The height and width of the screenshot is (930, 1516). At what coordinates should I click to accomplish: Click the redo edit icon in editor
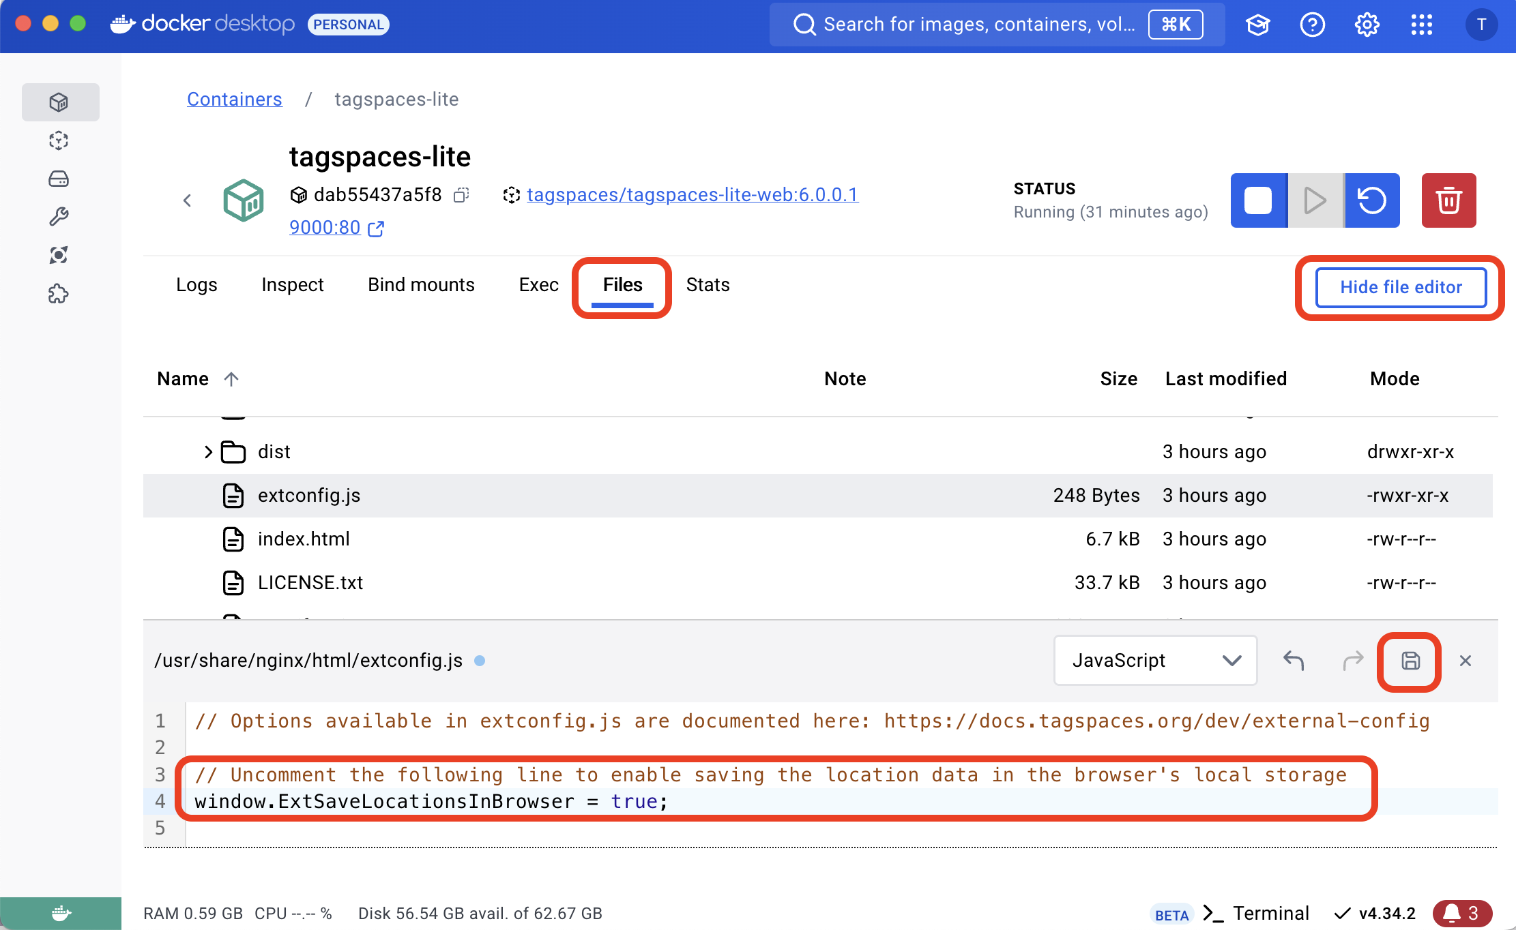(x=1352, y=659)
